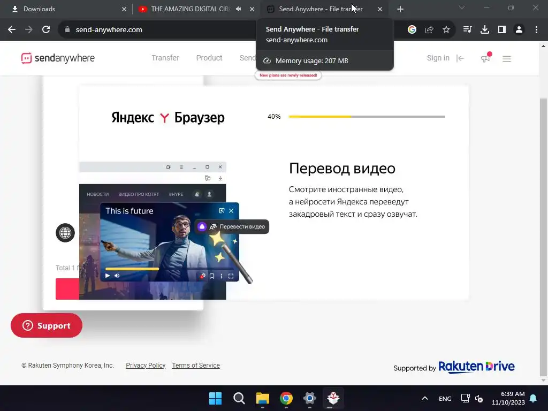Open Chrome from the taskbar
Viewport: 548px width, 411px height.
pos(286,398)
